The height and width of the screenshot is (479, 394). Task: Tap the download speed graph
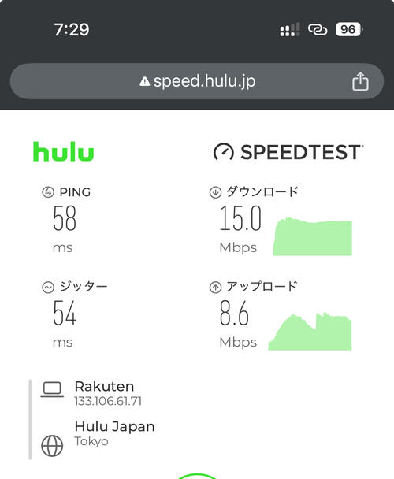pyautogui.click(x=312, y=236)
